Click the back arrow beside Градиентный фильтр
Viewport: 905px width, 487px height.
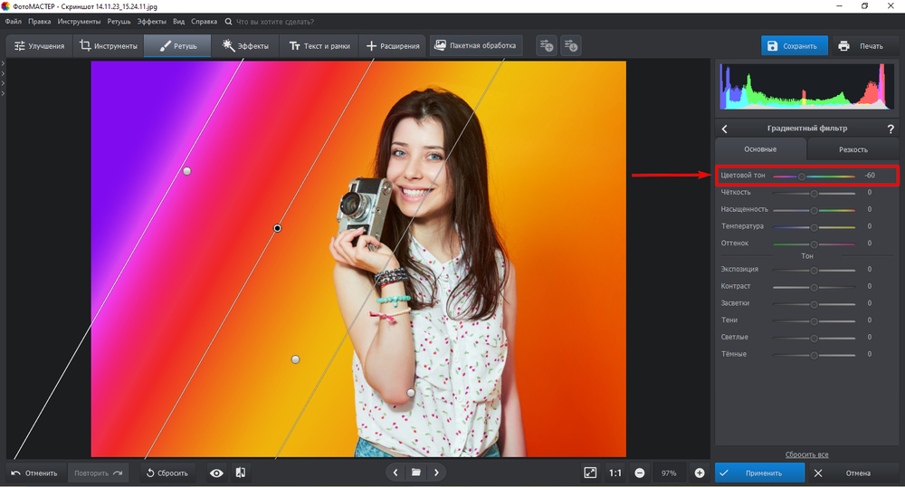724,129
